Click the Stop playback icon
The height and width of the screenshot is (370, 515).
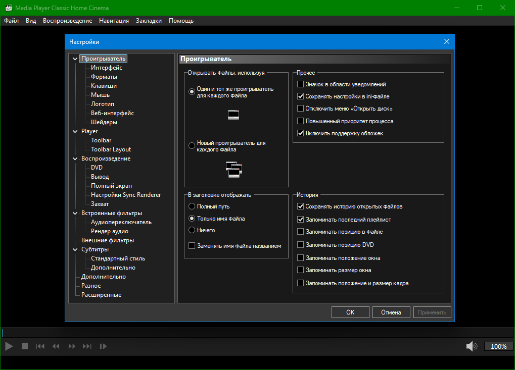(24, 346)
